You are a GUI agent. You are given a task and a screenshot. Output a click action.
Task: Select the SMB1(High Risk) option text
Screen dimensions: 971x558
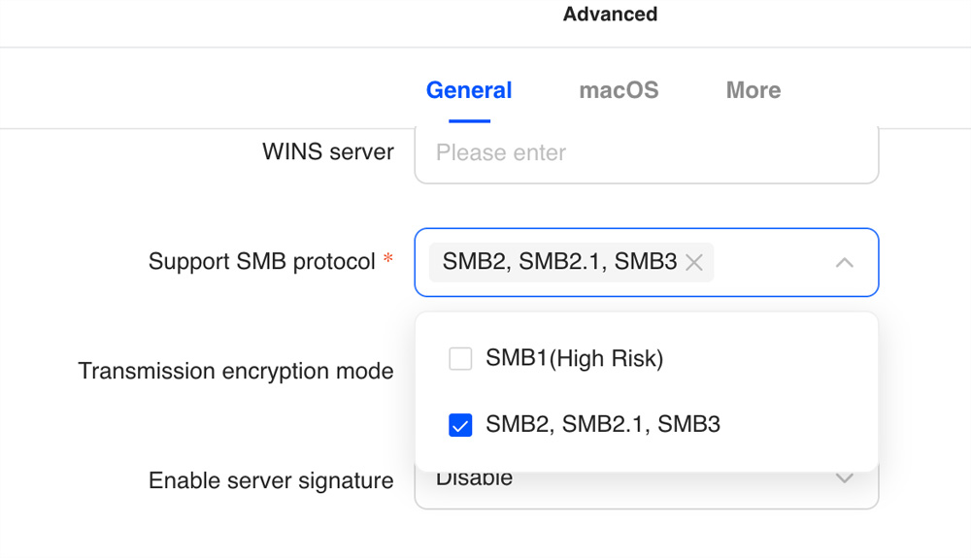tap(574, 358)
